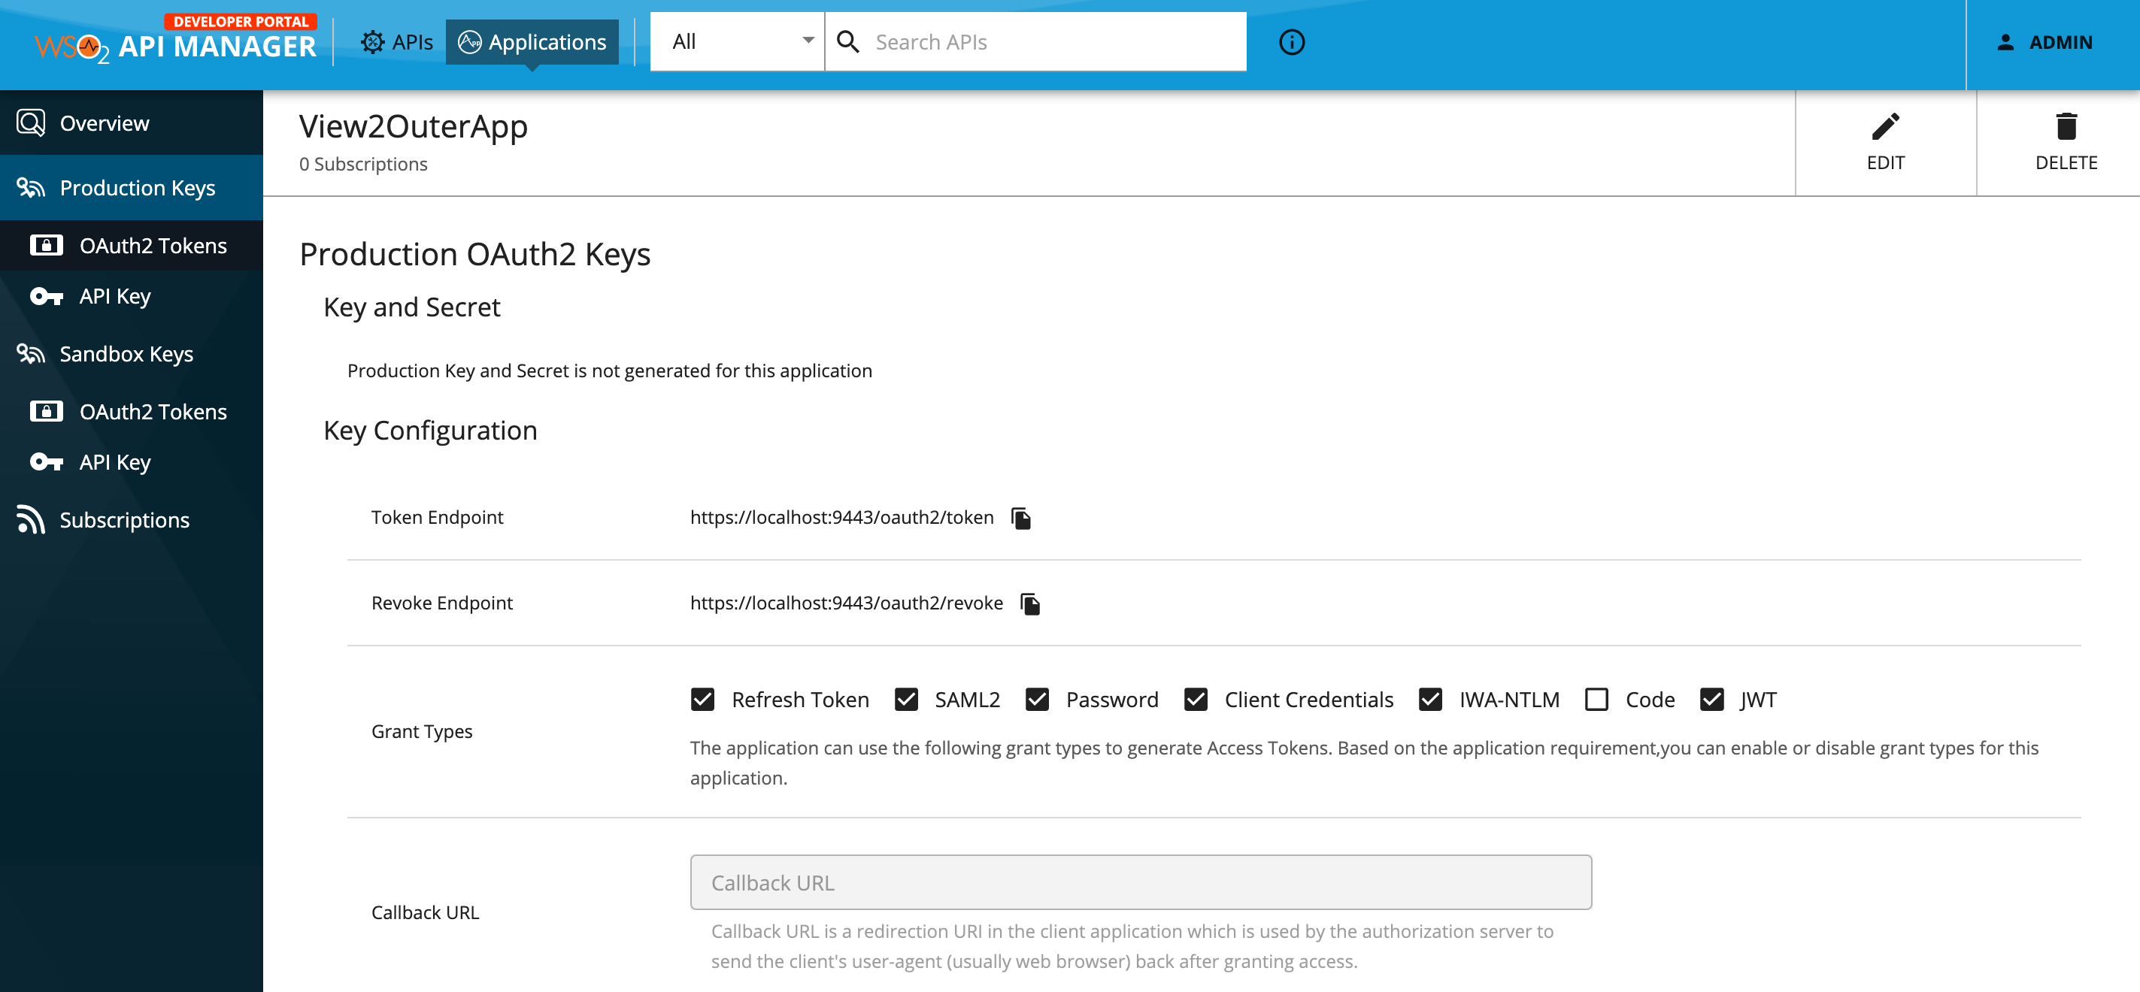Uncheck the SAML2 grant type
2140x992 pixels.
[x=906, y=700]
